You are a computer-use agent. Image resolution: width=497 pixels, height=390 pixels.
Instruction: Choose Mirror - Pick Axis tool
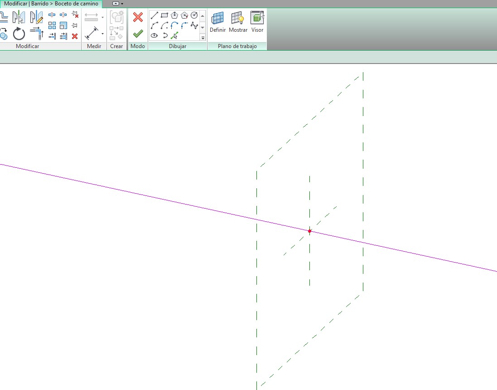pos(19,17)
